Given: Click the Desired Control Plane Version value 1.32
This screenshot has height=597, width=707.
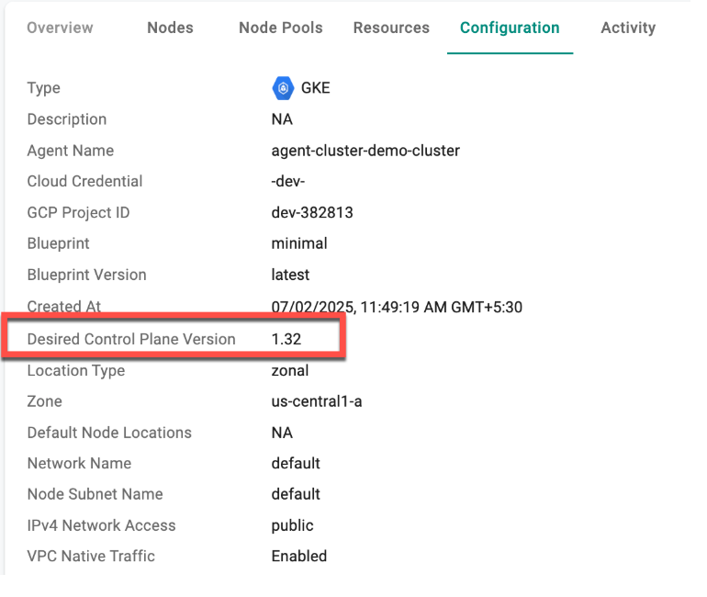Looking at the screenshot, I should tap(286, 339).
